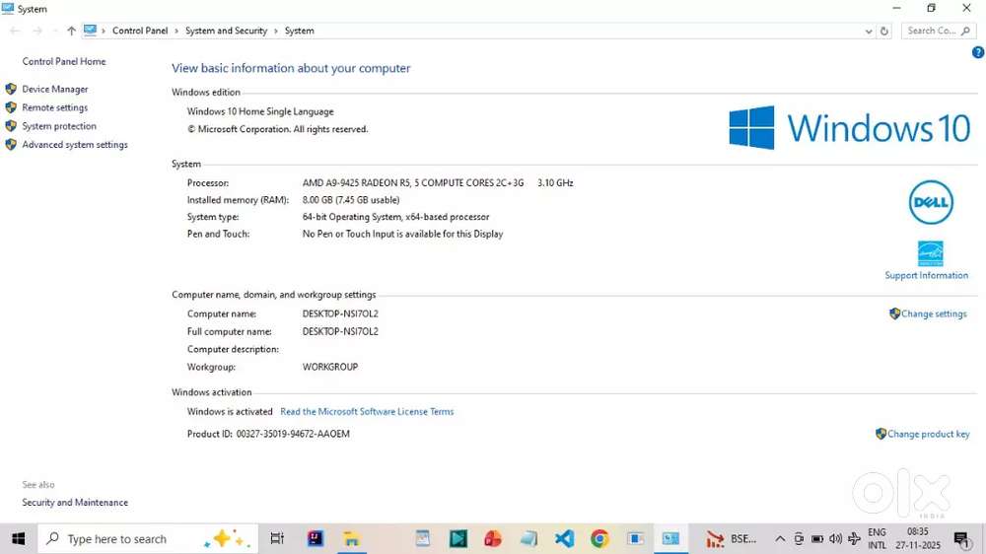Click the processor AMD A9-9425 text
The width and height of the screenshot is (986, 554).
[412, 183]
